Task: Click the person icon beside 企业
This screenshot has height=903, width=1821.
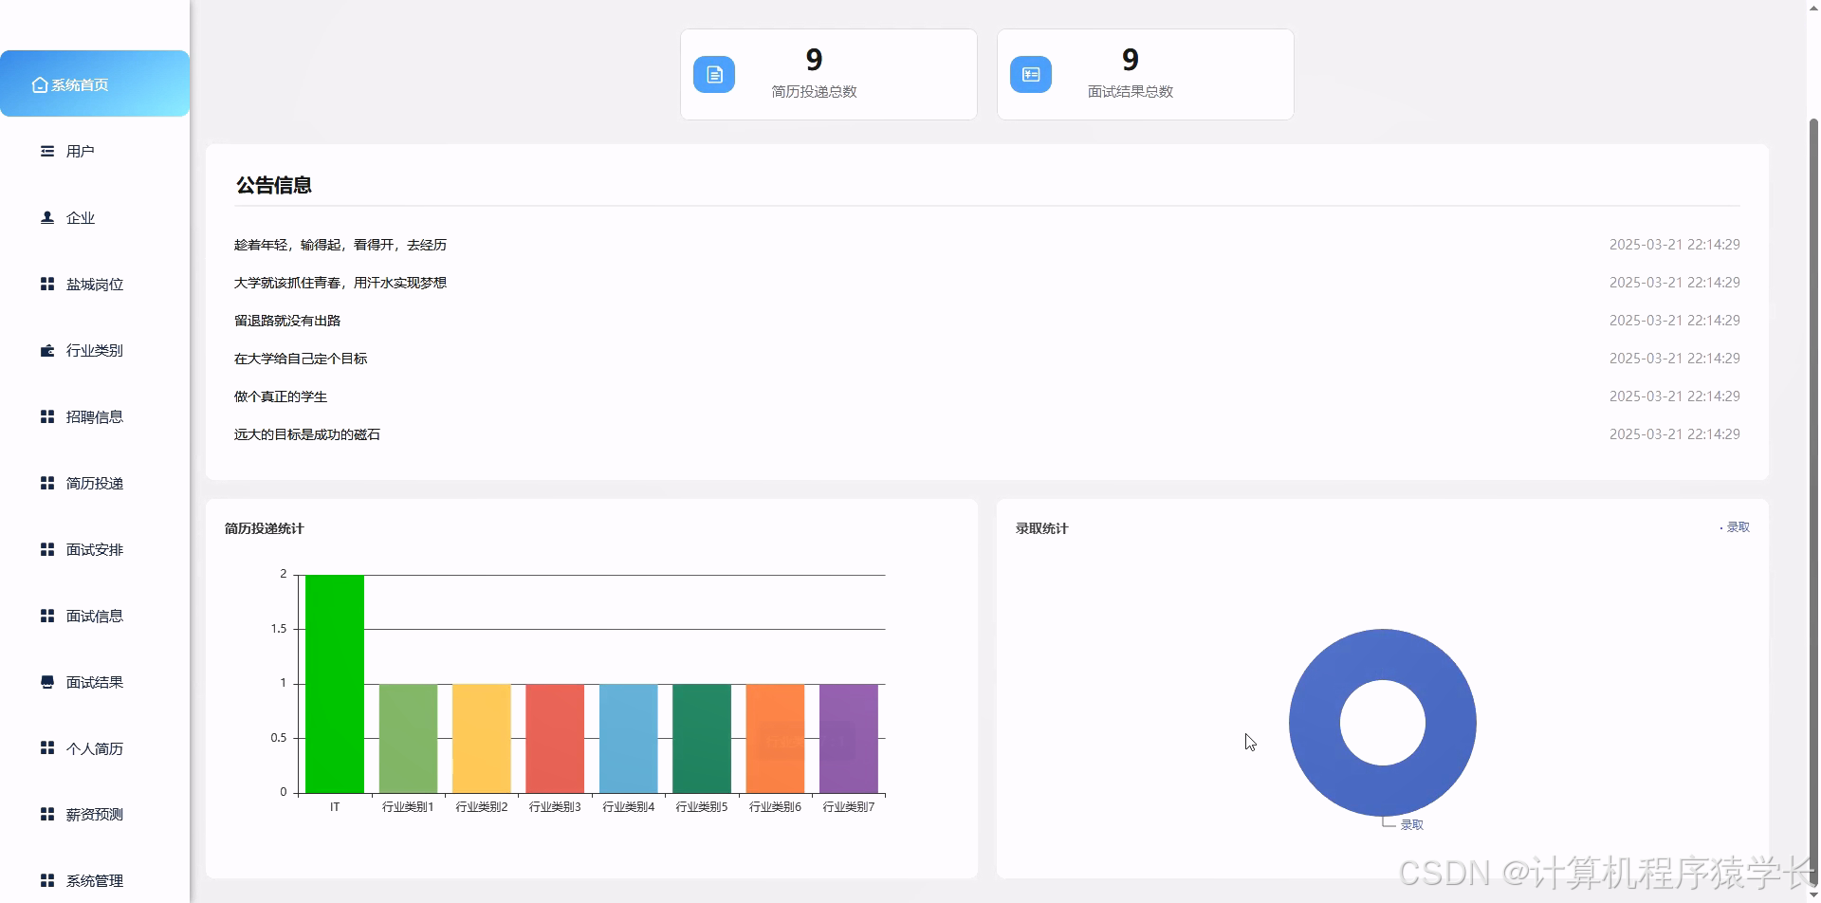Action: click(x=47, y=217)
